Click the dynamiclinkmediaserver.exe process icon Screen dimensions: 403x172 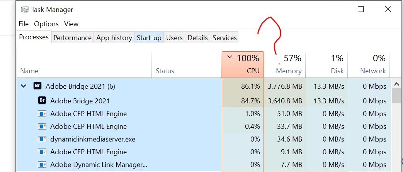(42, 139)
